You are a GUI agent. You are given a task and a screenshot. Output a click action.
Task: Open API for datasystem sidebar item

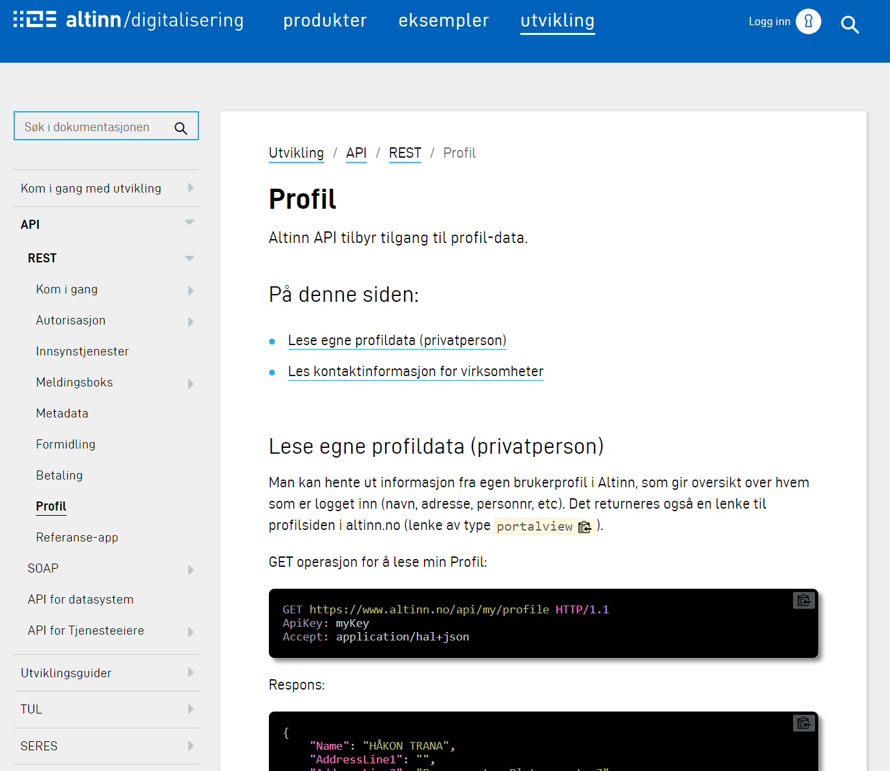[81, 599]
